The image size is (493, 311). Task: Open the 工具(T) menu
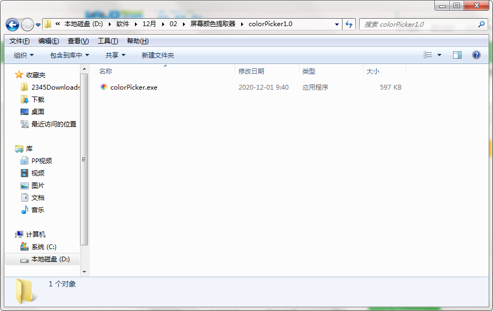pyautogui.click(x=108, y=41)
